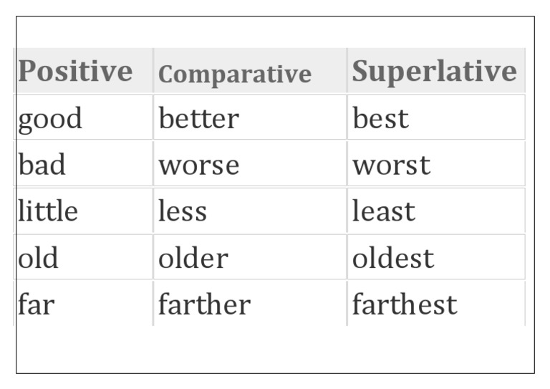Click the worse table cell

pyautogui.click(x=249, y=165)
